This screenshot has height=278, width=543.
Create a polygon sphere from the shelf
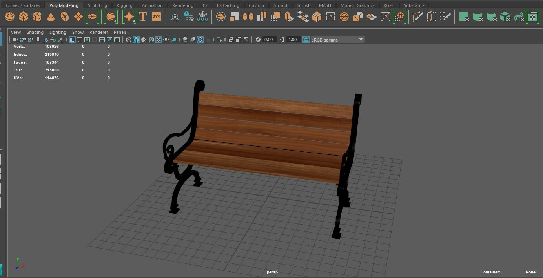click(10, 16)
